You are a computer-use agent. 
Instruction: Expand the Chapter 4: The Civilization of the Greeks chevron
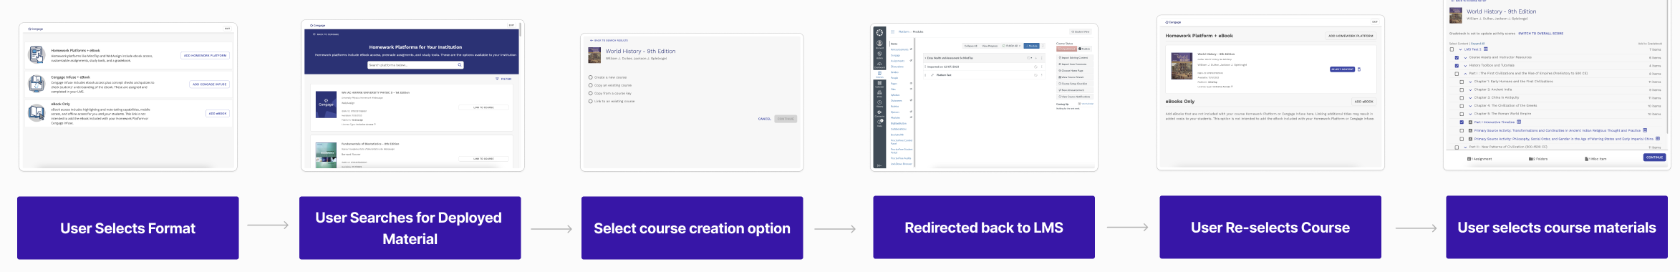[1469, 105]
